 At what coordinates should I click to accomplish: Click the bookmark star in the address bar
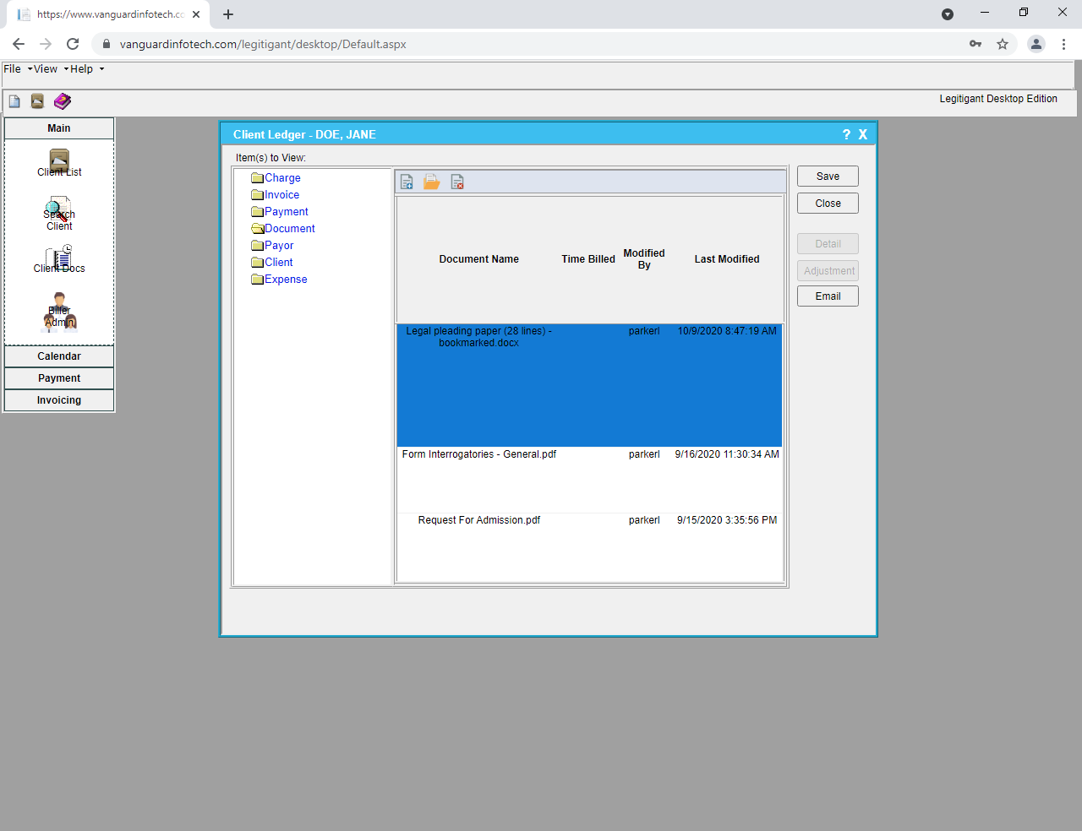[x=1003, y=43]
